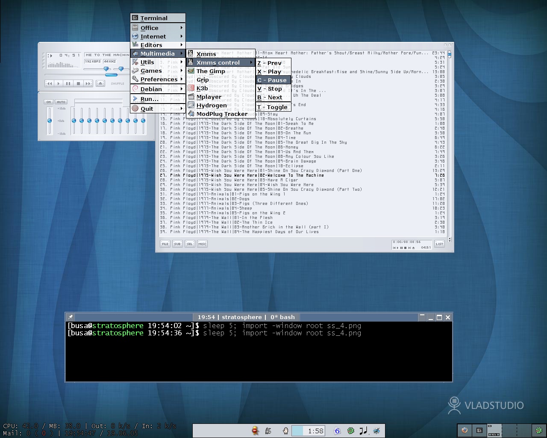Expand the Quit submenu
The width and height of the screenshot is (547, 438).
[x=158, y=109]
